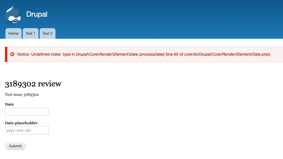283x159 pixels.
Task: Click the Date placeholder label
Action: pos(21,123)
